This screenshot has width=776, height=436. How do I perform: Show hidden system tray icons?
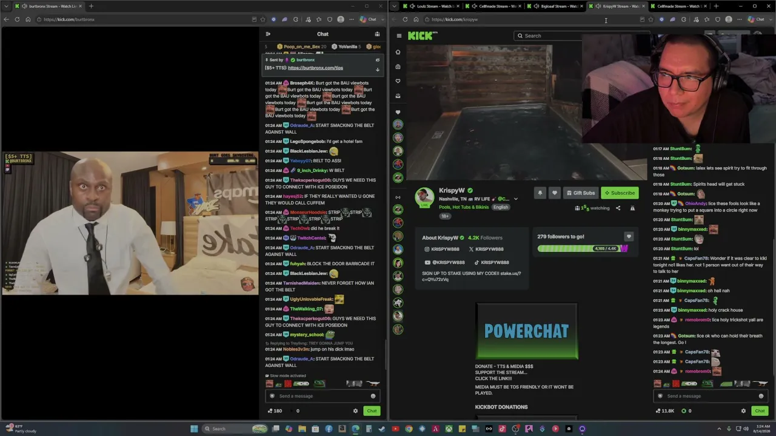[x=720, y=429]
